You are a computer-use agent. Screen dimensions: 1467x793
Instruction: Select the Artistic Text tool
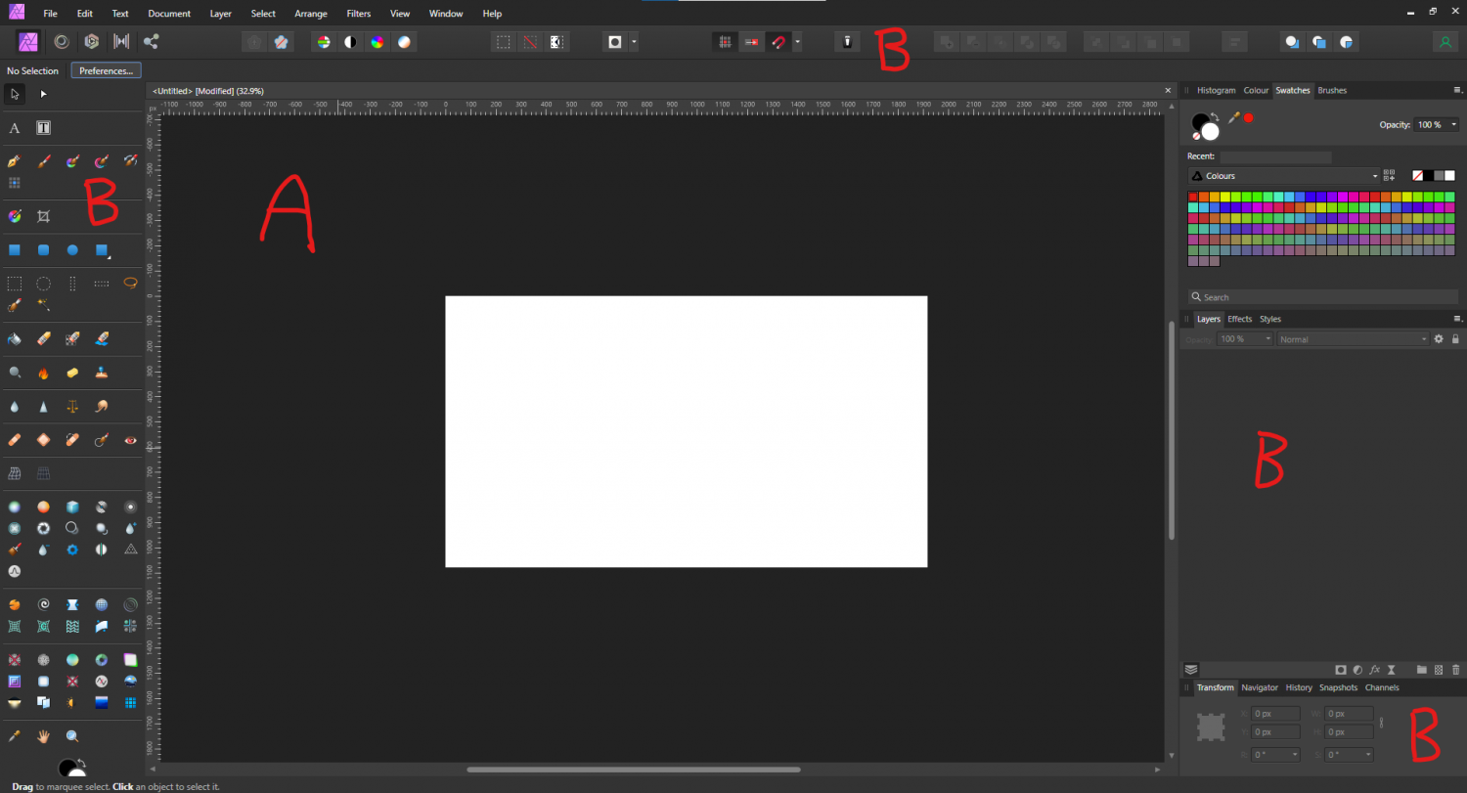tap(14, 127)
